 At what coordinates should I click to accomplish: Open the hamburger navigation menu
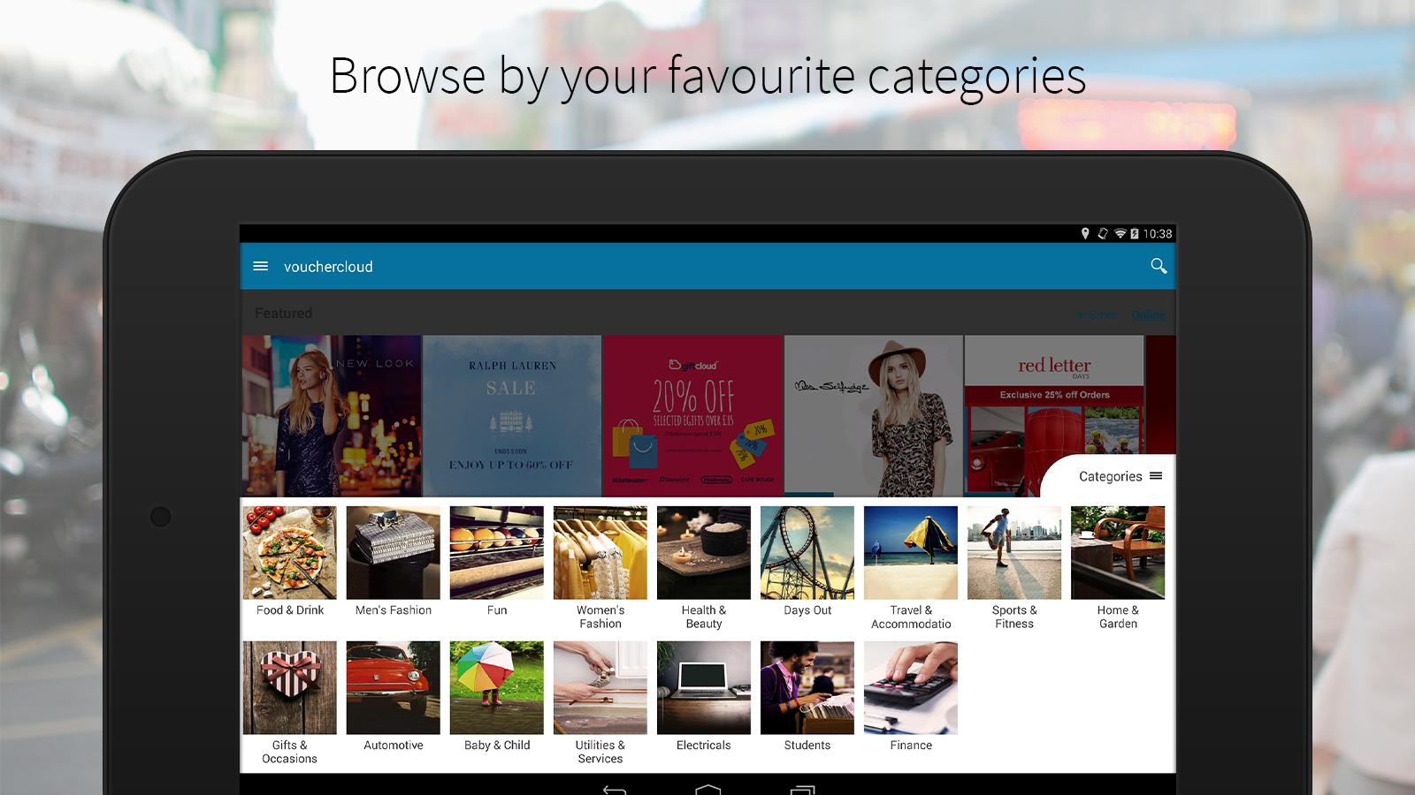click(x=260, y=266)
